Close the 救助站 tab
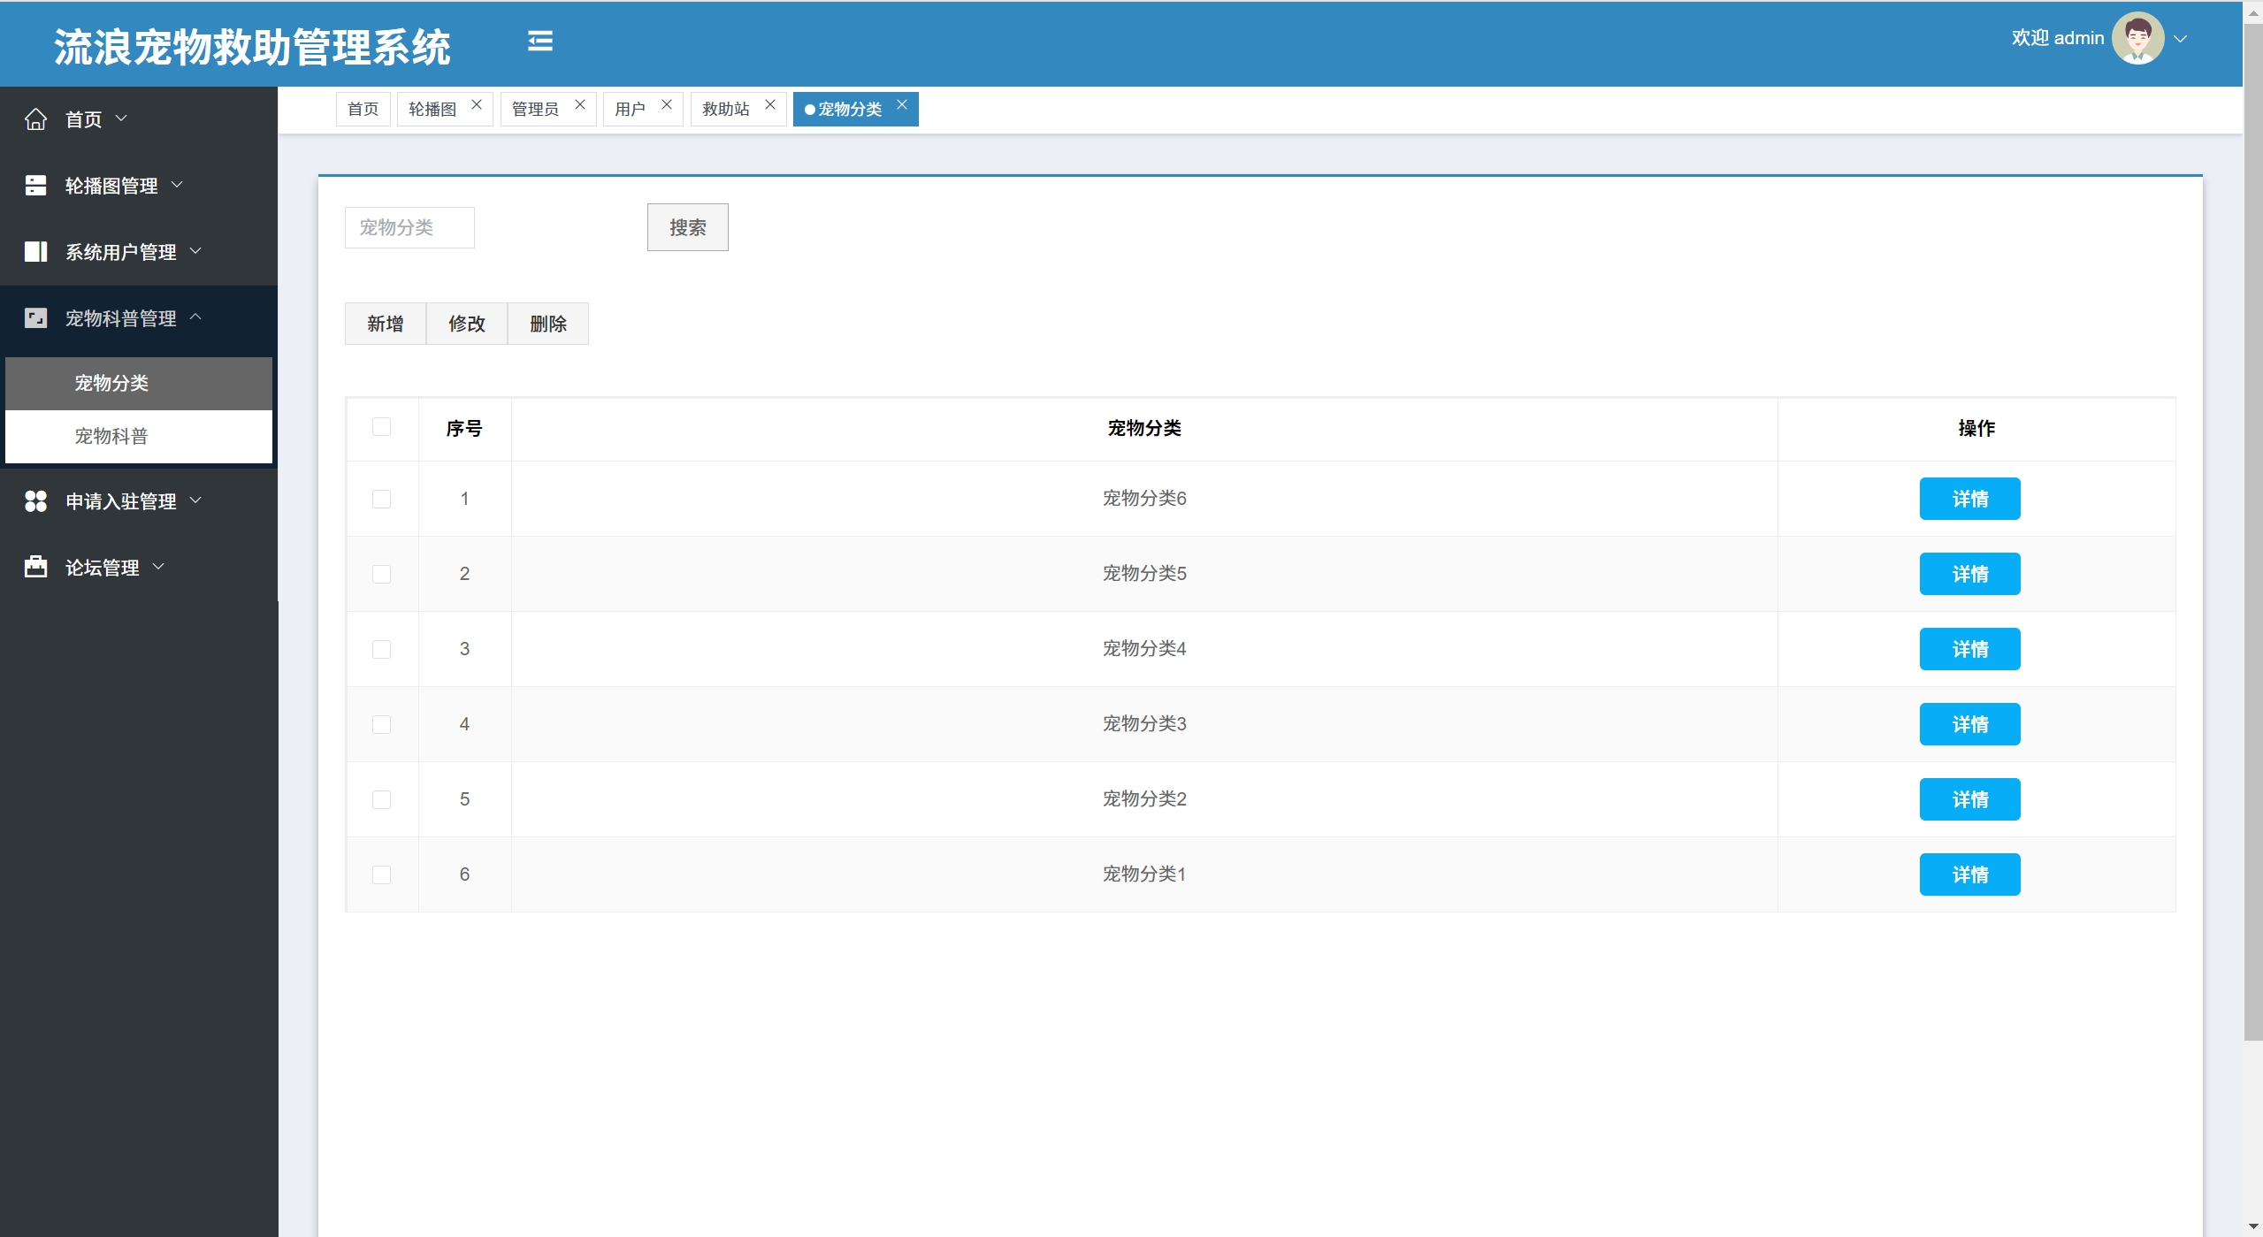The height and width of the screenshot is (1237, 2263). point(770,104)
